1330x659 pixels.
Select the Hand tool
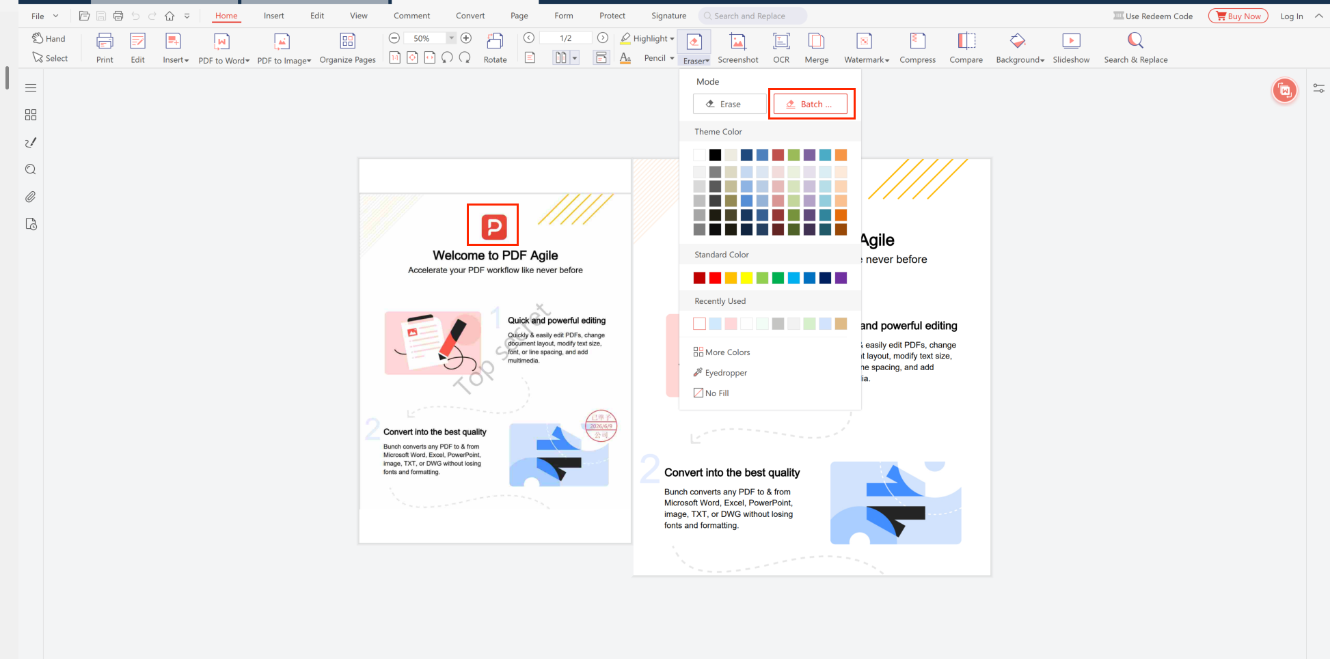coord(49,39)
